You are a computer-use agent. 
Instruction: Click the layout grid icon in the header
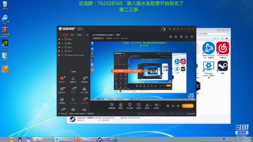point(181,37)
